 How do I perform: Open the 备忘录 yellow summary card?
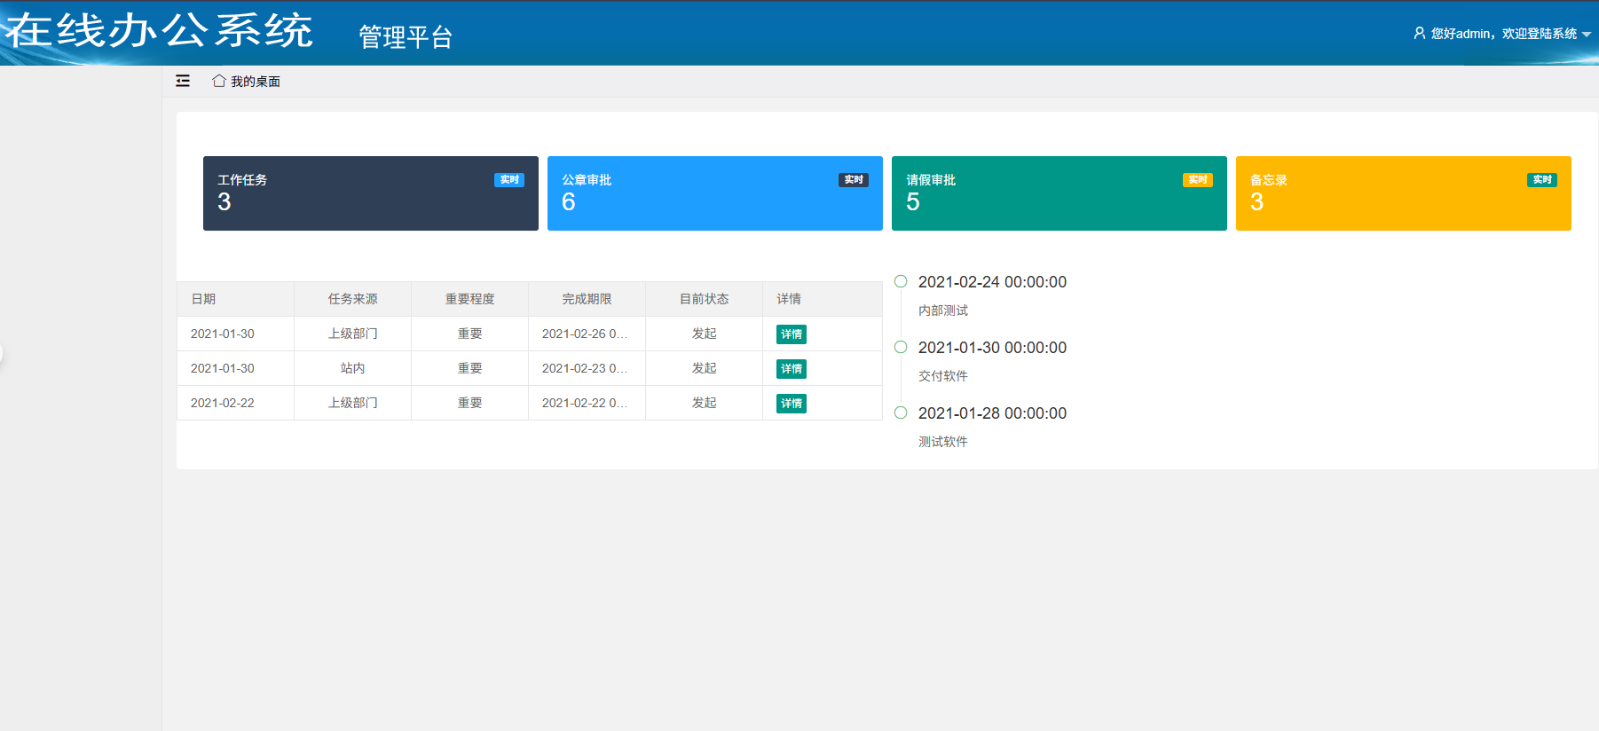[x=1403, y=193]
